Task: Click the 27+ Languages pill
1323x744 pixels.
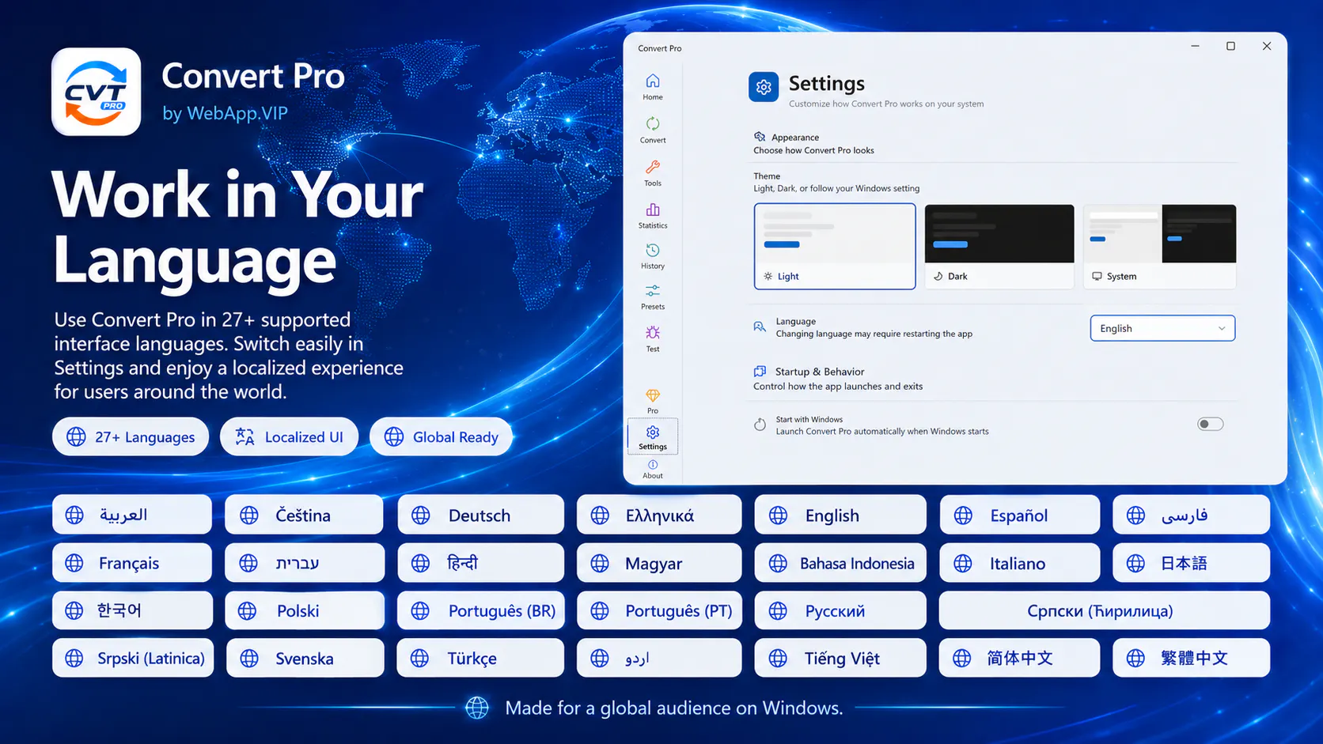Action: coord(131,436)
